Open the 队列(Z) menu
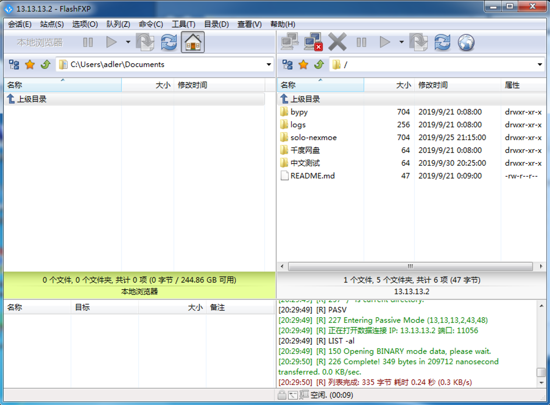Viewport: 550px width, 405px height. coord(118,24)
